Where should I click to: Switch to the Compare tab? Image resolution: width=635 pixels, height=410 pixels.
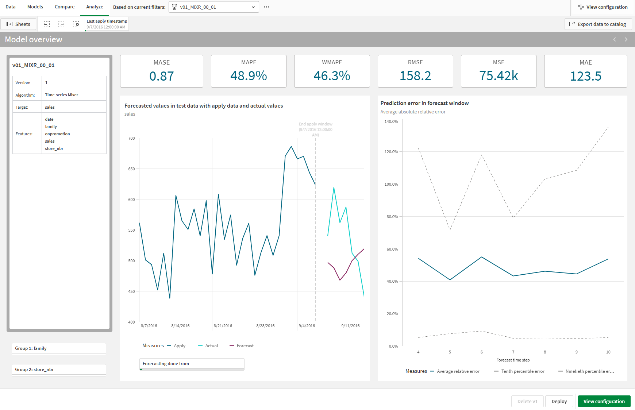(65, 7)
